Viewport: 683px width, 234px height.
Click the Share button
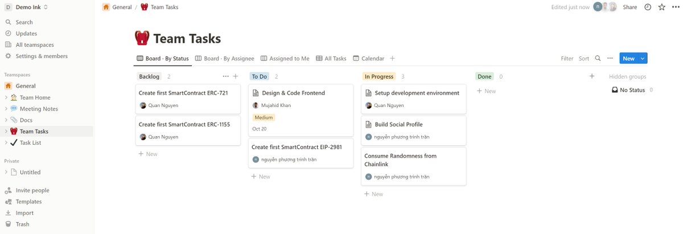pyautogui.click(x=630, y=7)
